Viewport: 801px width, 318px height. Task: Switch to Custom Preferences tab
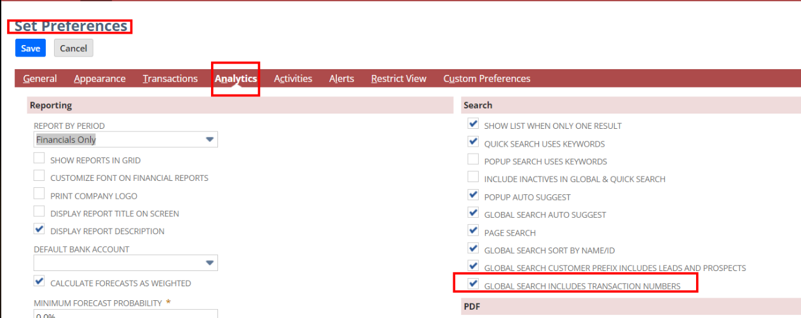tap(486, 79)
